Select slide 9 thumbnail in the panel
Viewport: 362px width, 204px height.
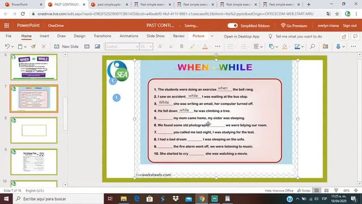(x=34, y=162)
